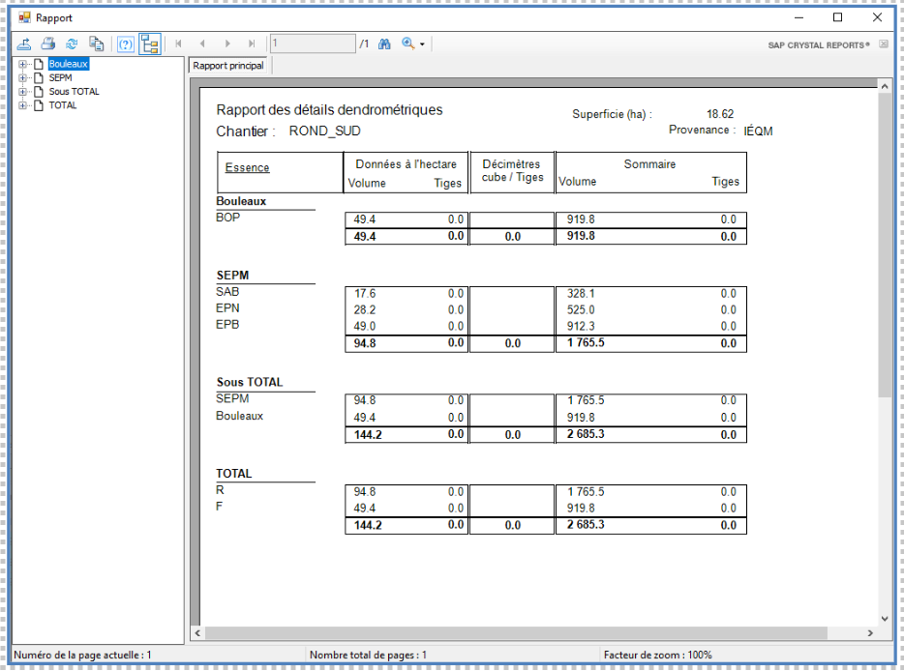Refresh the report data
Viewport: 904px width, 671px height.
tap(72, 44)
